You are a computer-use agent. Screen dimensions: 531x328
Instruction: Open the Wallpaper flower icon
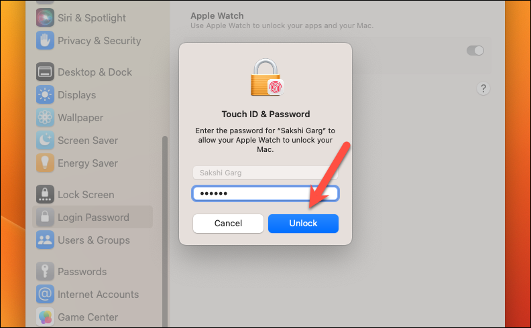pyautogui.click(x=45, y=117)
